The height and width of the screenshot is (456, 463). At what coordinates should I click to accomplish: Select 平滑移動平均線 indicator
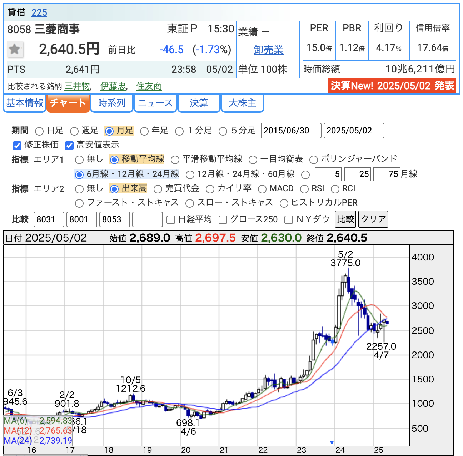click(x=175, y=159)
